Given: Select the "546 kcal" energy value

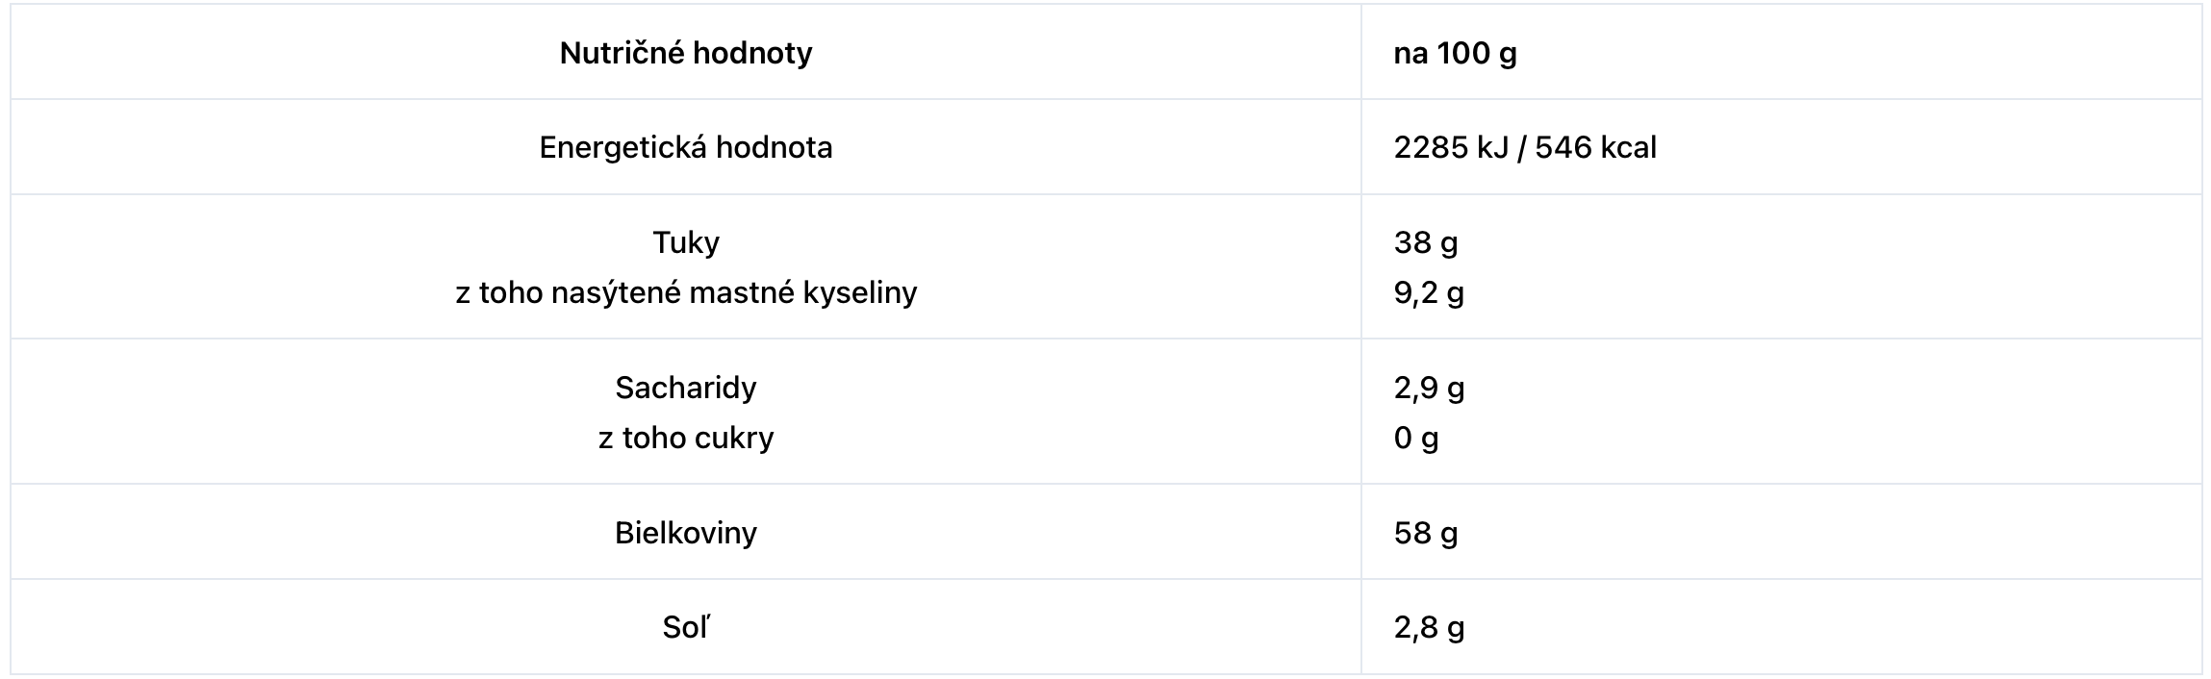Looking at the screenshot, I should pos(1595,148).
